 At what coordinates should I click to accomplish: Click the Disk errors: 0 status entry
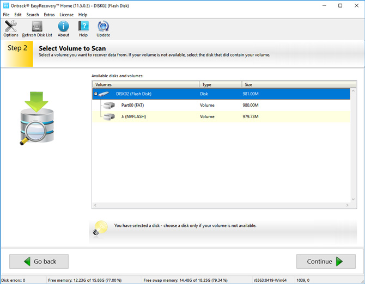tap(13, 280)
